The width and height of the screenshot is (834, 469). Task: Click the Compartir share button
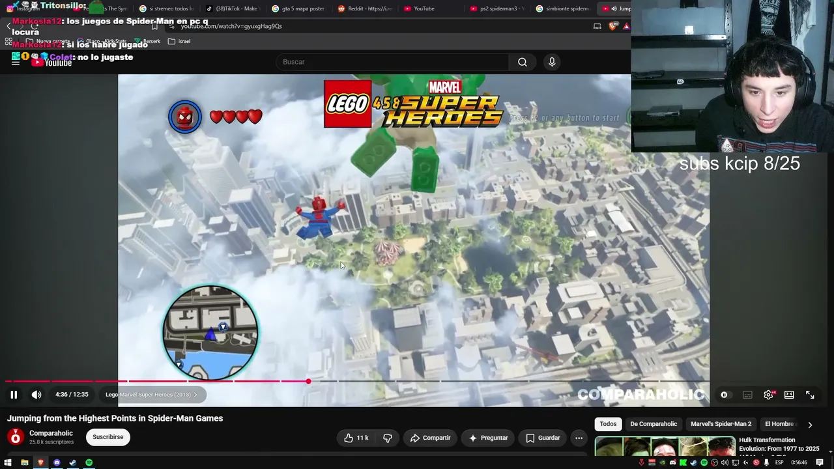pos(430,438)
